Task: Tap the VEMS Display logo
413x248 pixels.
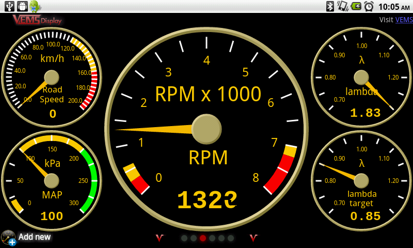Action: tap(37, 20)
